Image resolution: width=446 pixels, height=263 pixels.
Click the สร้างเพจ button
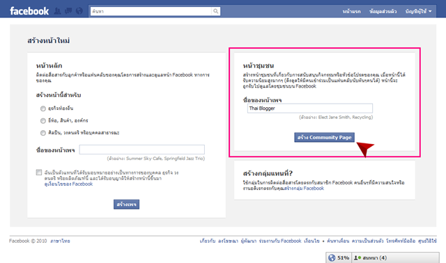[x=126, y=205]
